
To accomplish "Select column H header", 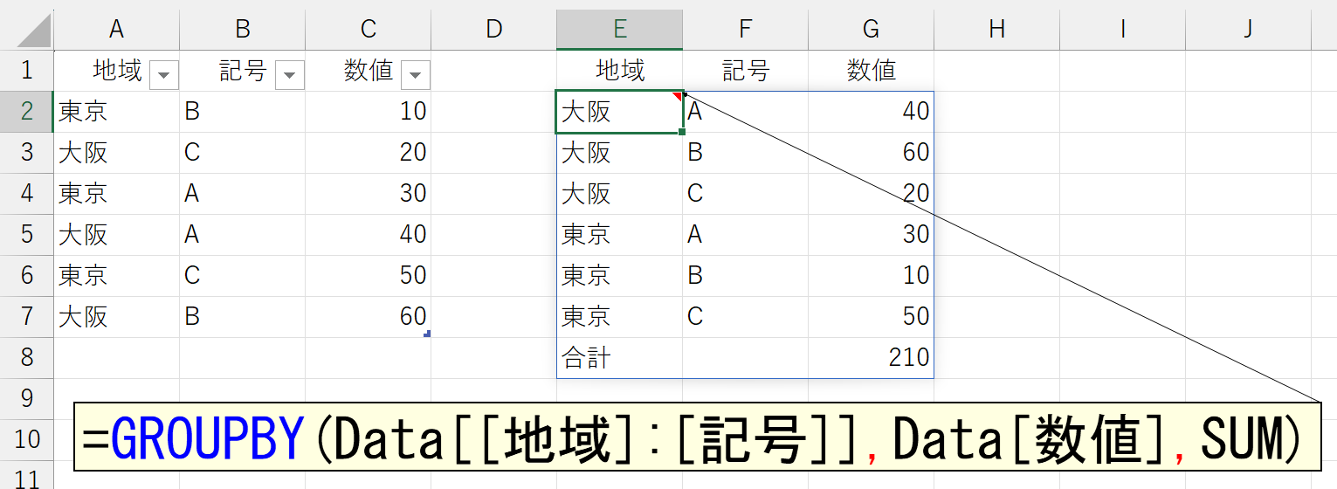I will point(997,30).
